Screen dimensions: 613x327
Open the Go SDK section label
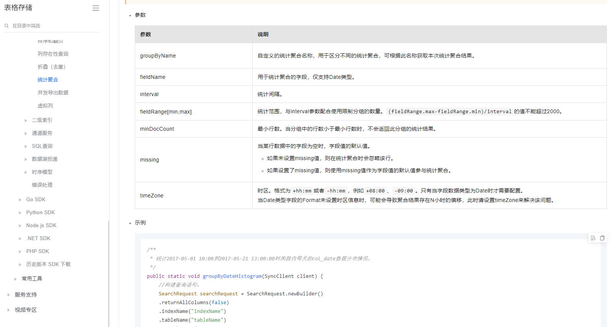tap(36, 199)
